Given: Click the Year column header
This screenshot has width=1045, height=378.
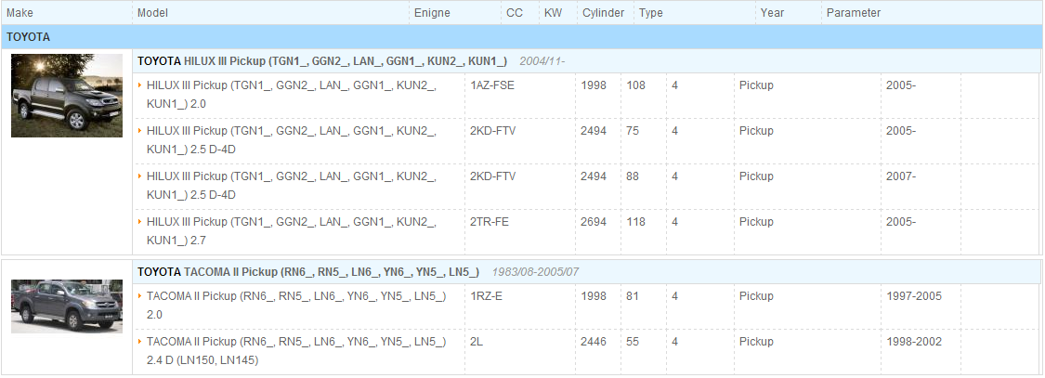Looking at the screenshot, I should (772, 13).
